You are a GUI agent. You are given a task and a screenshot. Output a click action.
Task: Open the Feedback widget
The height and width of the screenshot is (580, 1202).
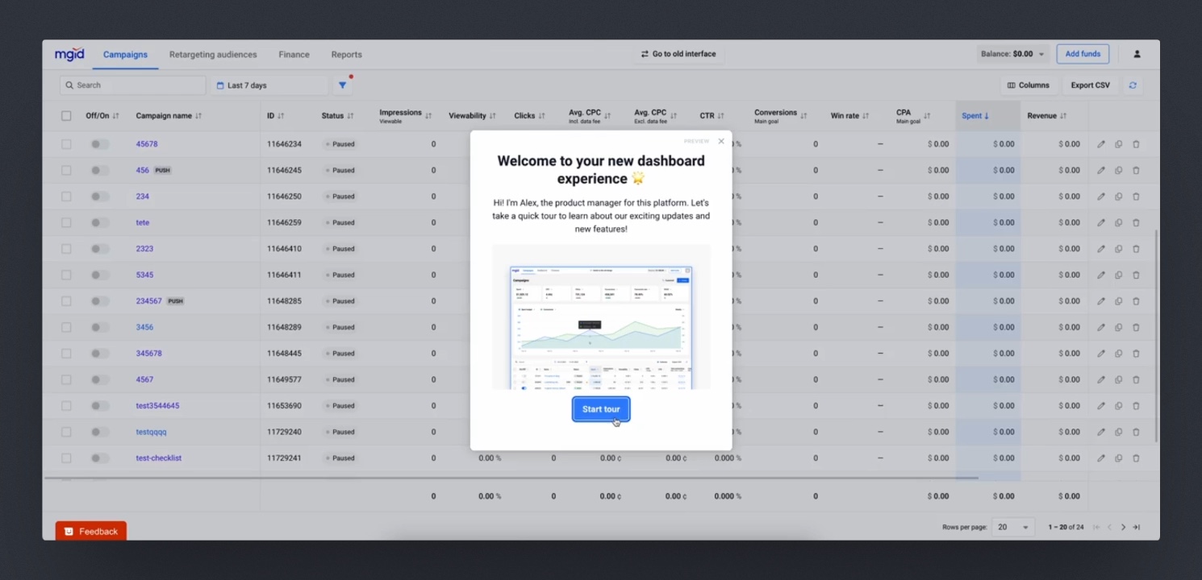pos(91,531)
